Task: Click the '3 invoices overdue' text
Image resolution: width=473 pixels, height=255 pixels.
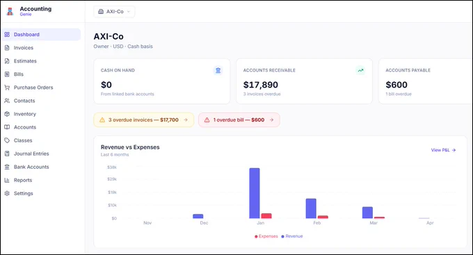Action: 262,94
